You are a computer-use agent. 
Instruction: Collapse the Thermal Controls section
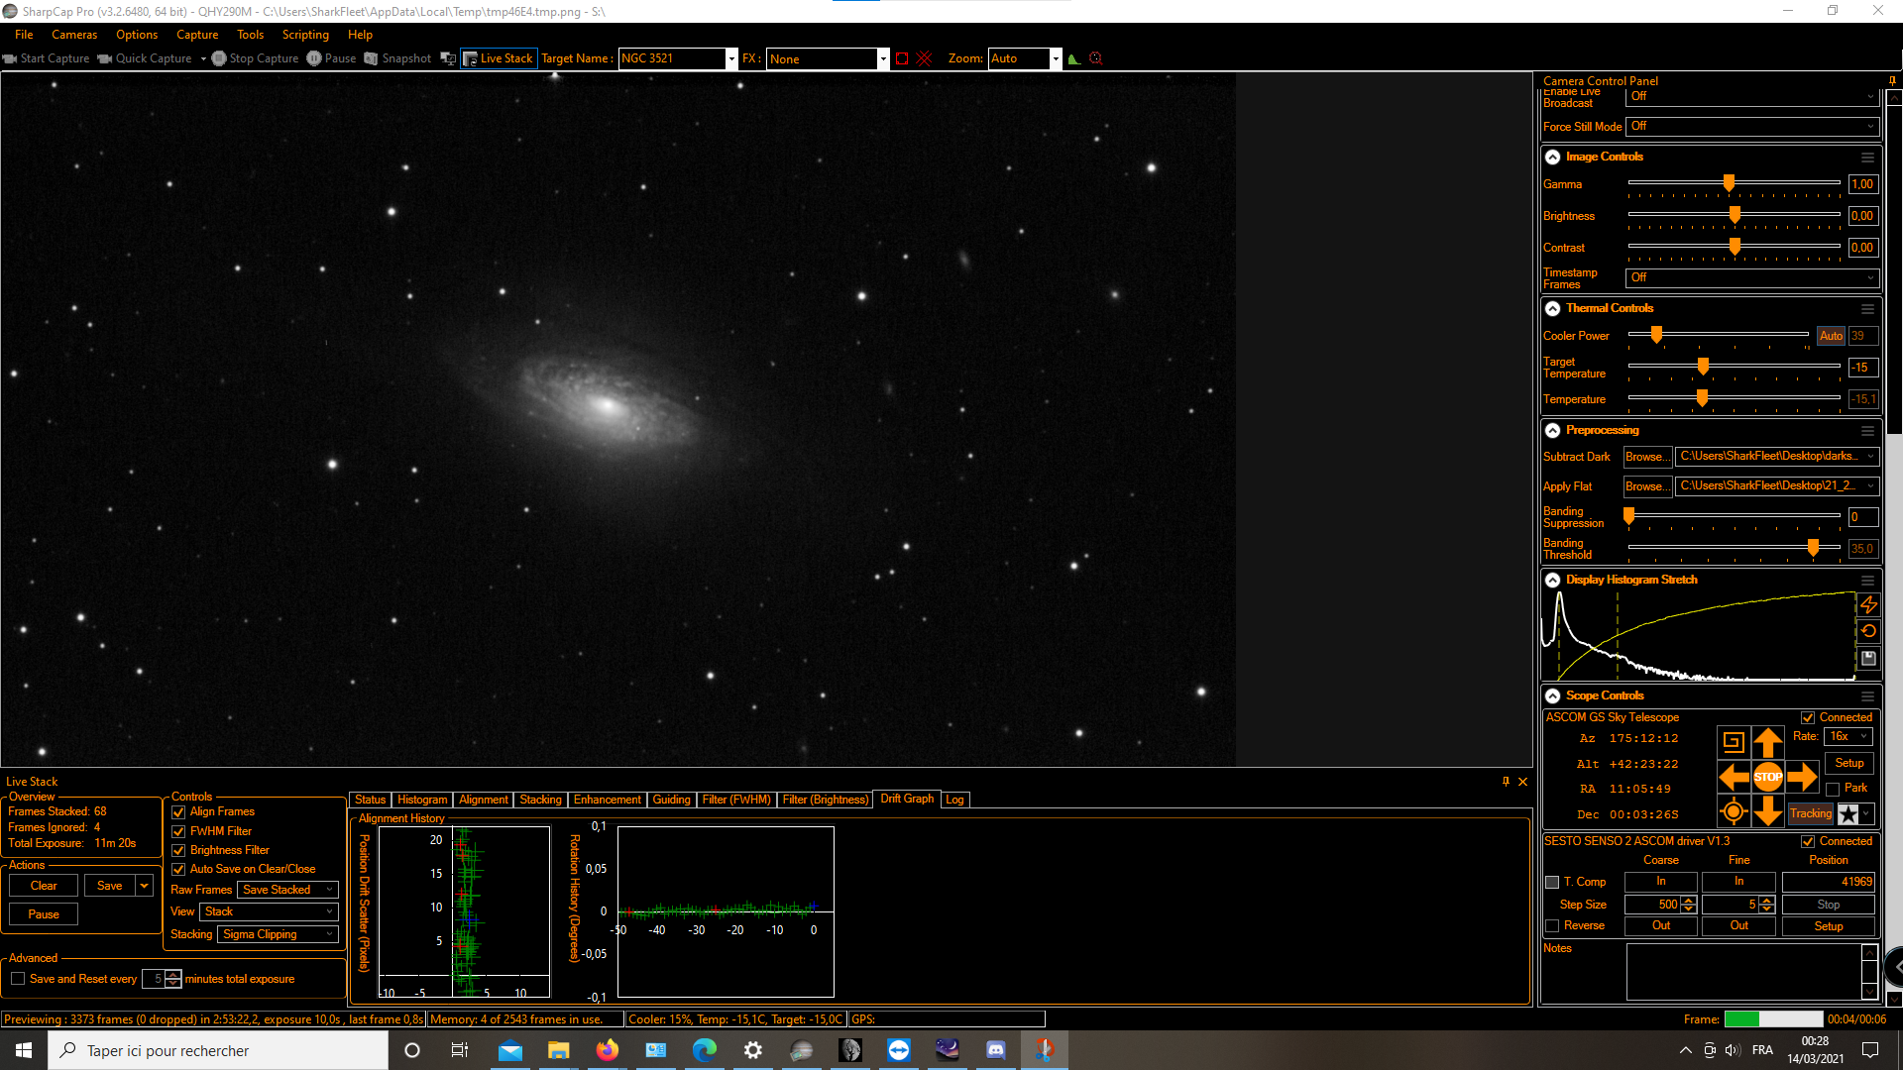click(x=1553, y=308)
